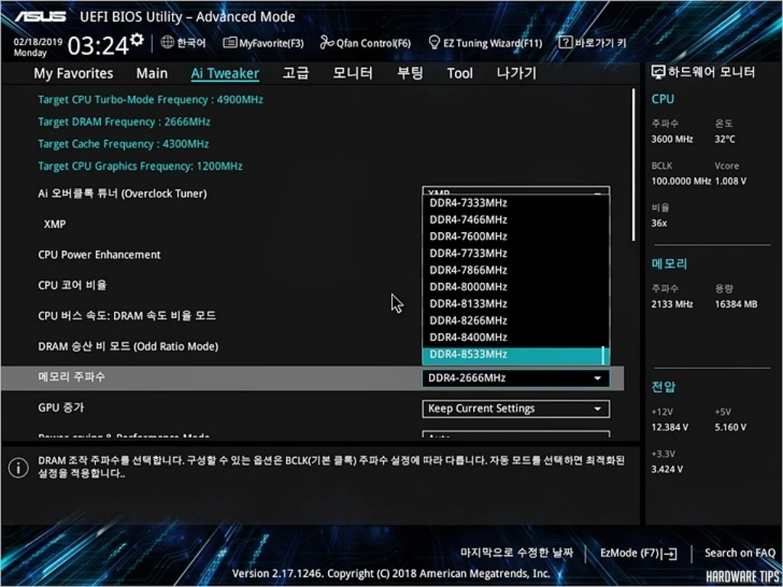Select the 메모리 주파수 row label
This screenshot has height=587, width=783.
pos(72,377)
